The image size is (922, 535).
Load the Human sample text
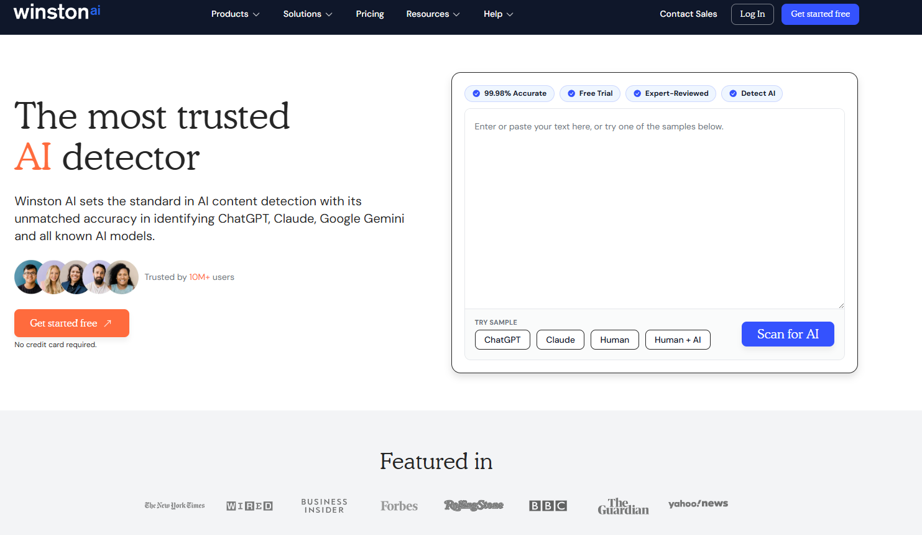pyautogui.click(x=614, y=340)
